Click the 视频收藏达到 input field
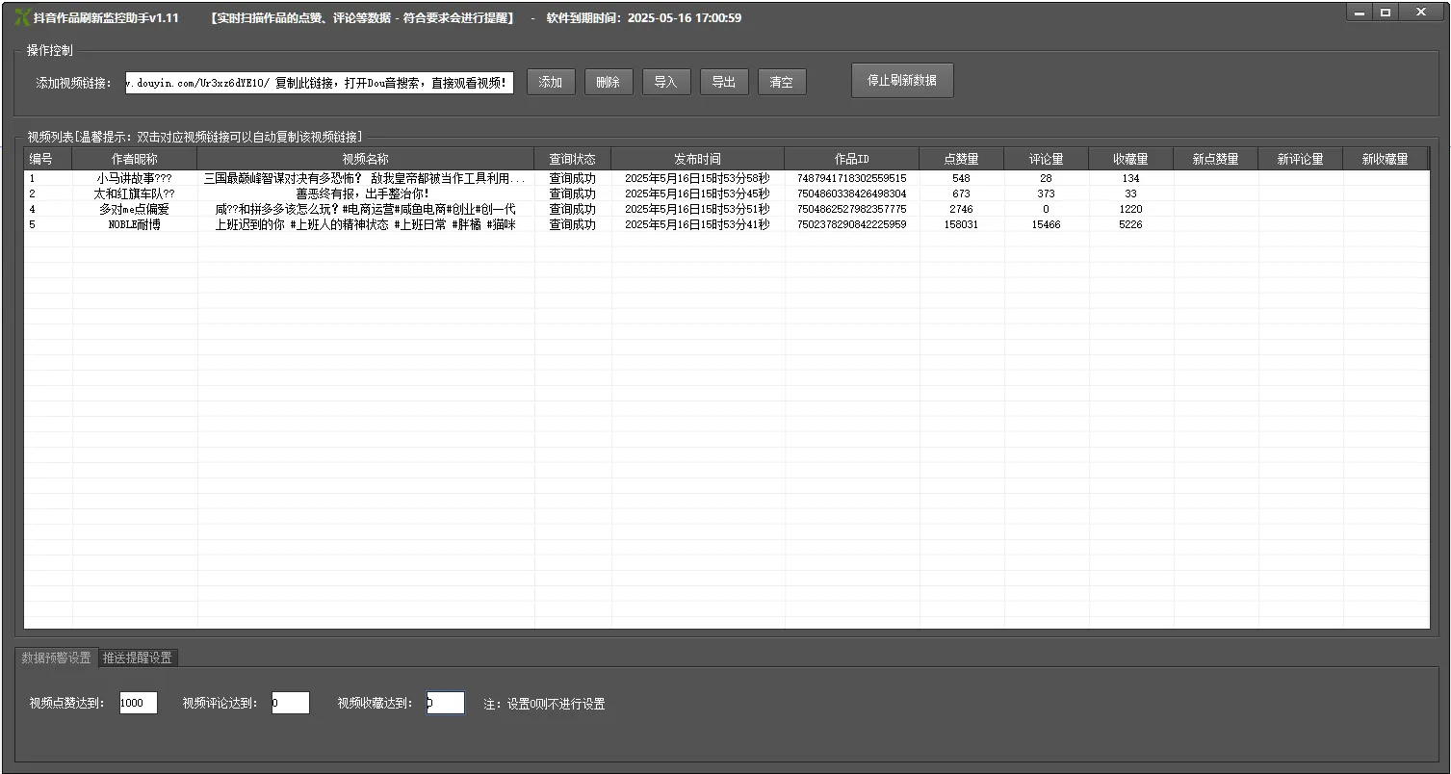This screenshot has height=774, width=1451. tap(446, 703)
